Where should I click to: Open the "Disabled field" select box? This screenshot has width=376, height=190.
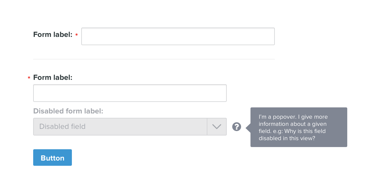[x=120, y=127]
